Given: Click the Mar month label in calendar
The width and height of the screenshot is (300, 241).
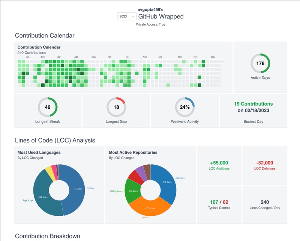Looking at the screenshot, I should (x=58, y=57).
